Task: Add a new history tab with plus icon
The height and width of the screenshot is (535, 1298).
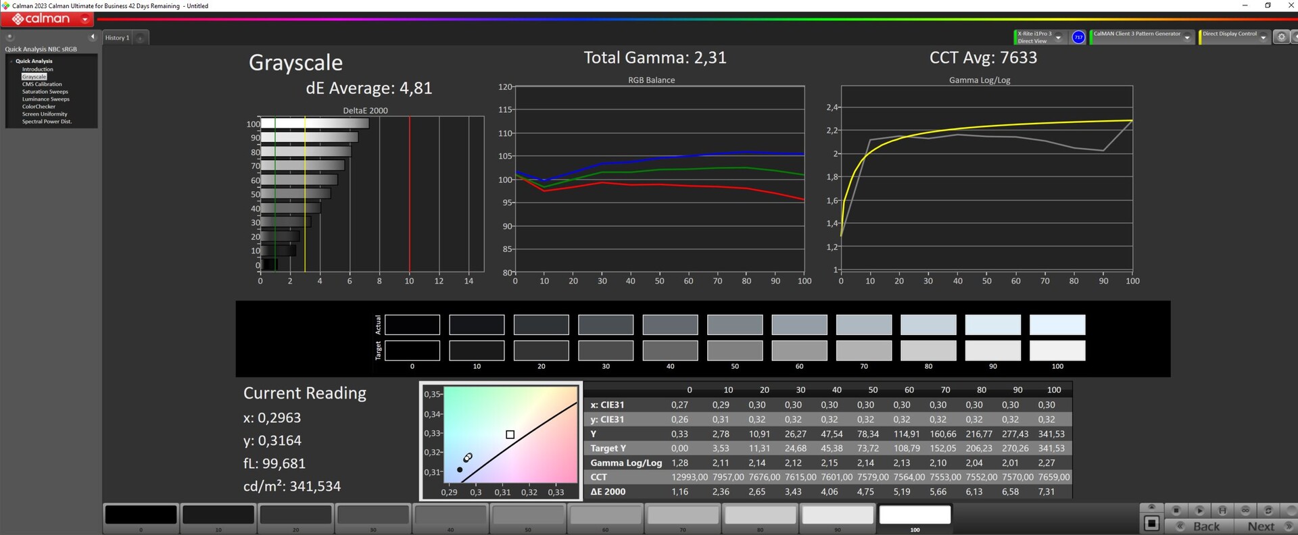Action: [140, 38]
